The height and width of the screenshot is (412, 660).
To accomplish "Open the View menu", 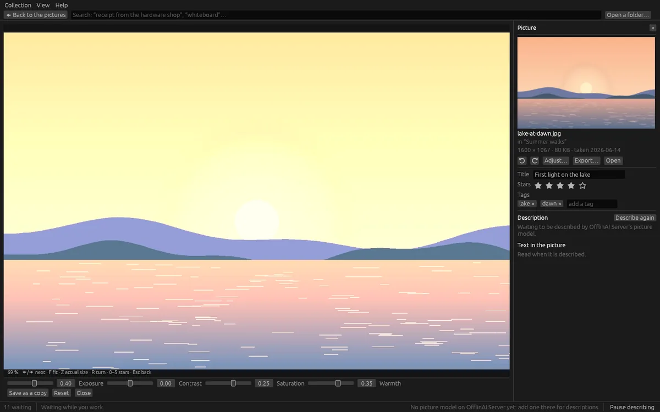I will tap(43, 5).
